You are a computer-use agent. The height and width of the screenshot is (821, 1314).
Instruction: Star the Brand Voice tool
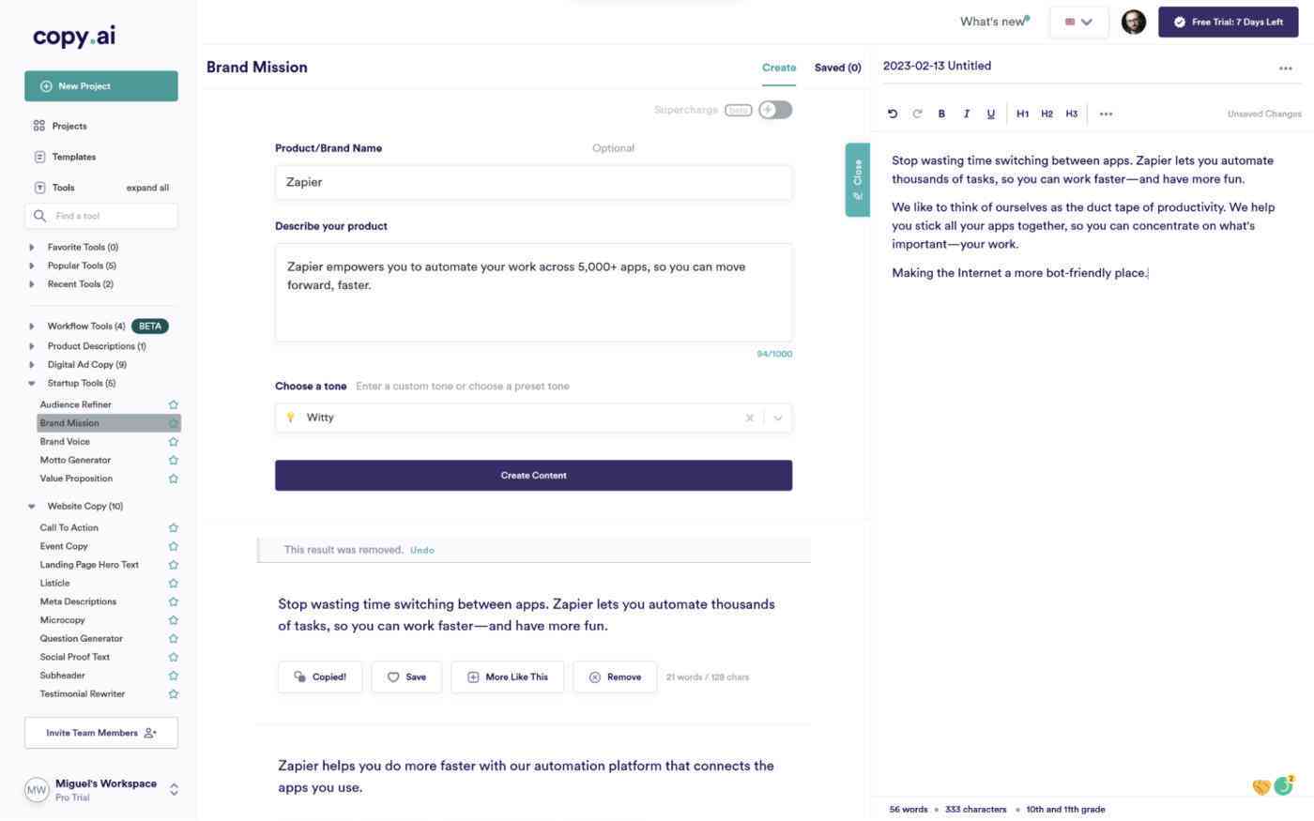pyautogui.click(x=173, y=441)
